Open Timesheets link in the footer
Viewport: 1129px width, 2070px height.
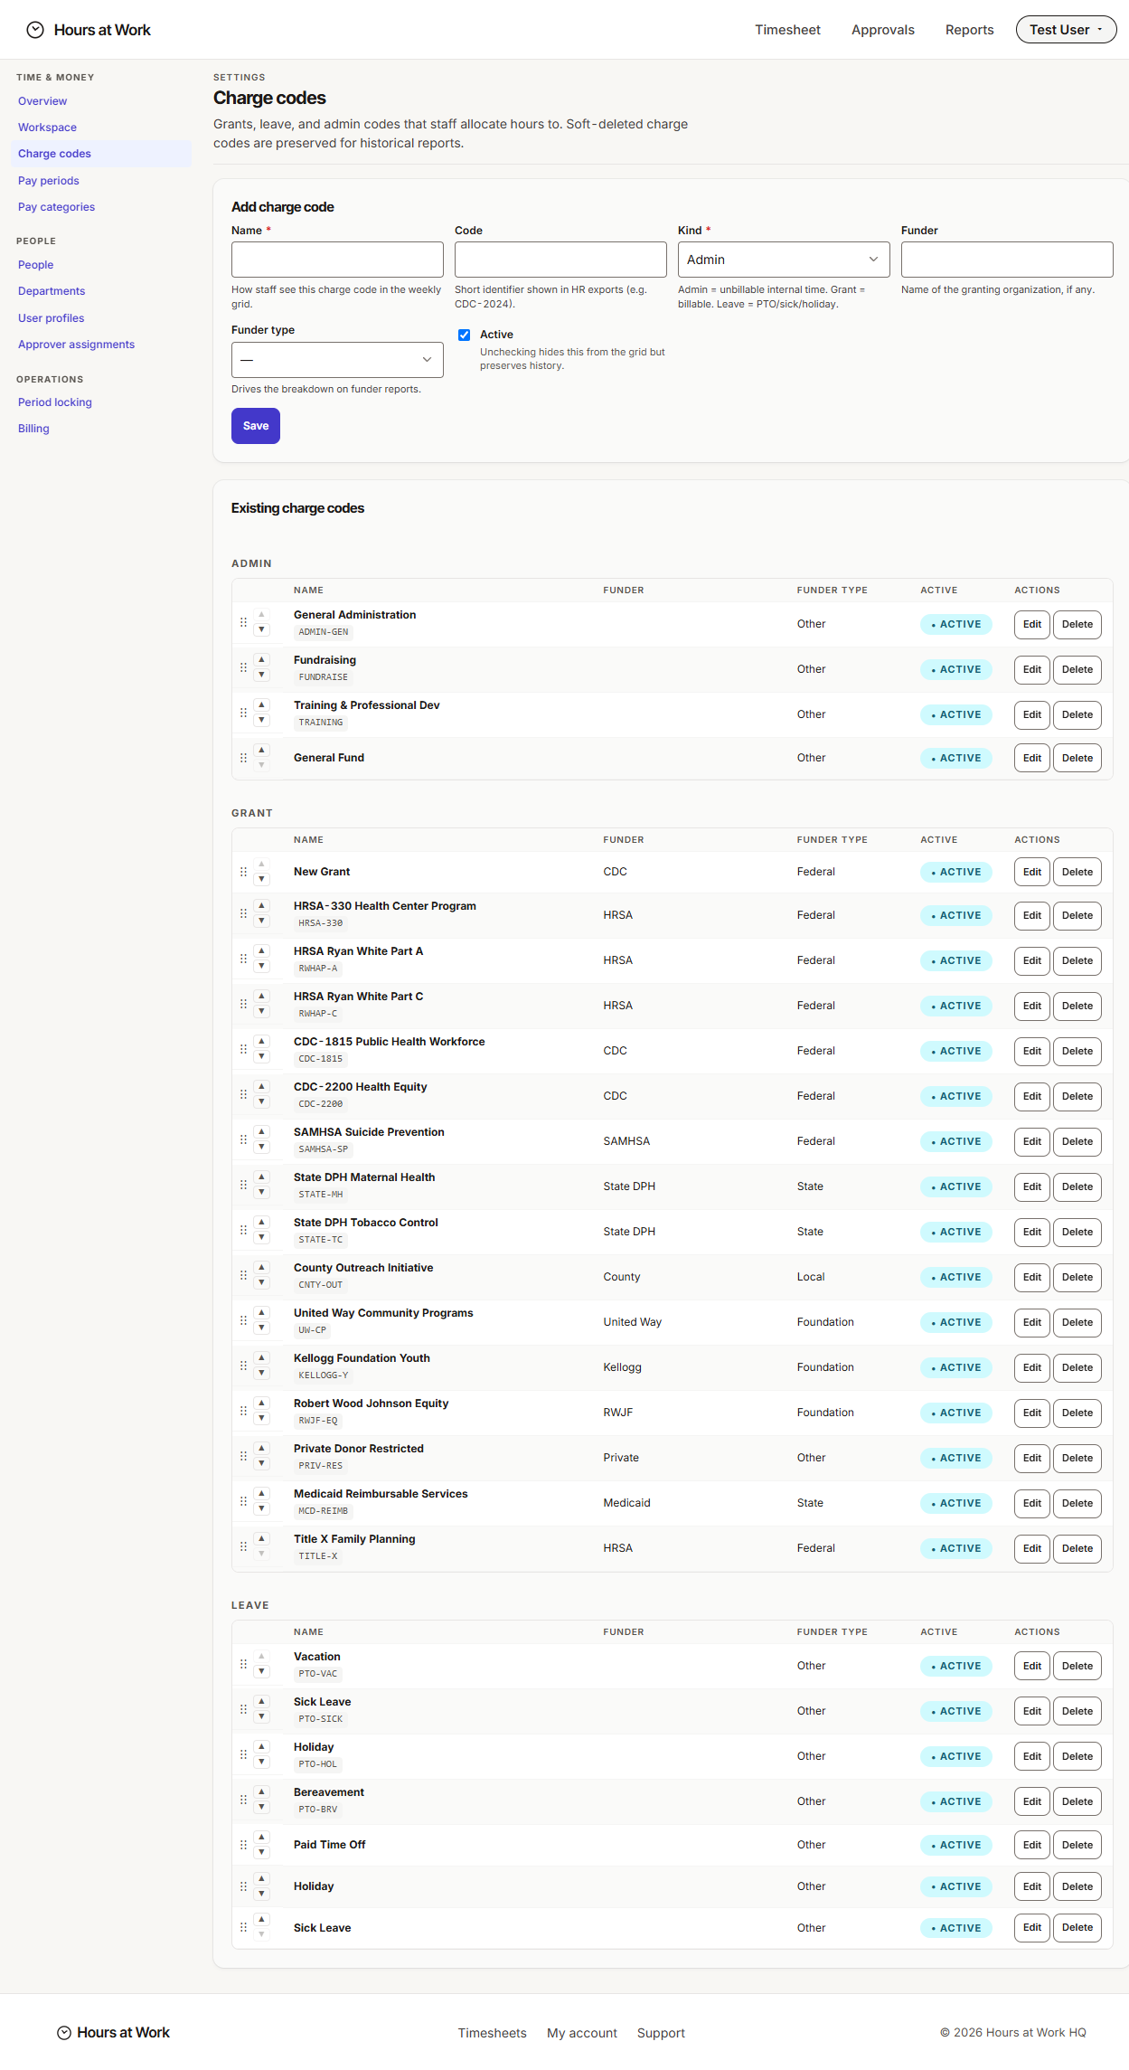[492, 2033]
